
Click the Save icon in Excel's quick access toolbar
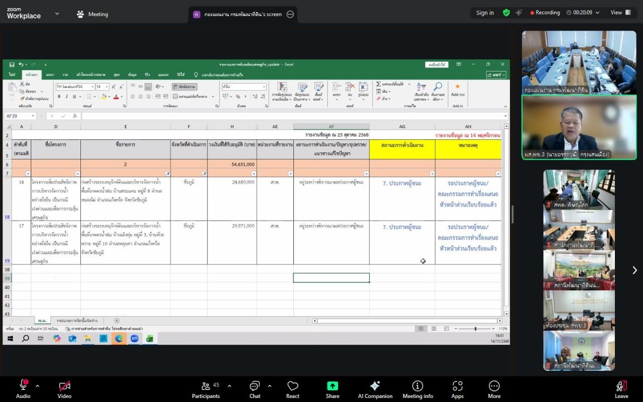11,64
